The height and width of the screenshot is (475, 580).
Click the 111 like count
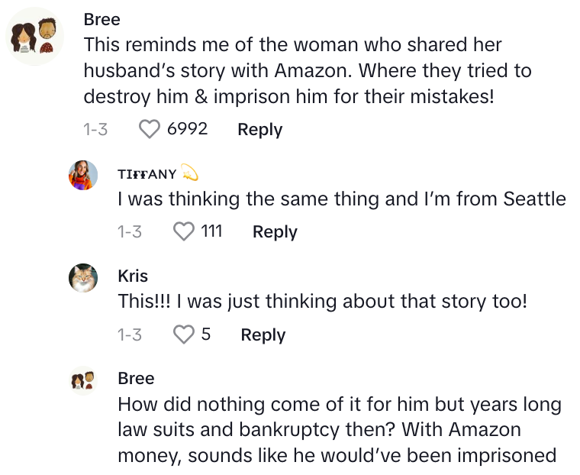pos(211,231)
